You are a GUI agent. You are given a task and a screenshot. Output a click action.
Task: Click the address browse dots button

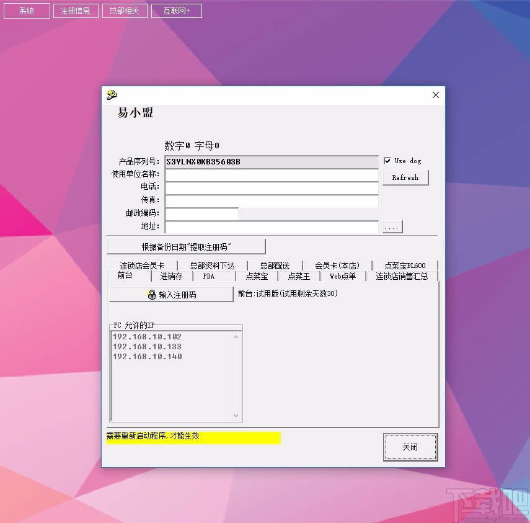(392, 227)
